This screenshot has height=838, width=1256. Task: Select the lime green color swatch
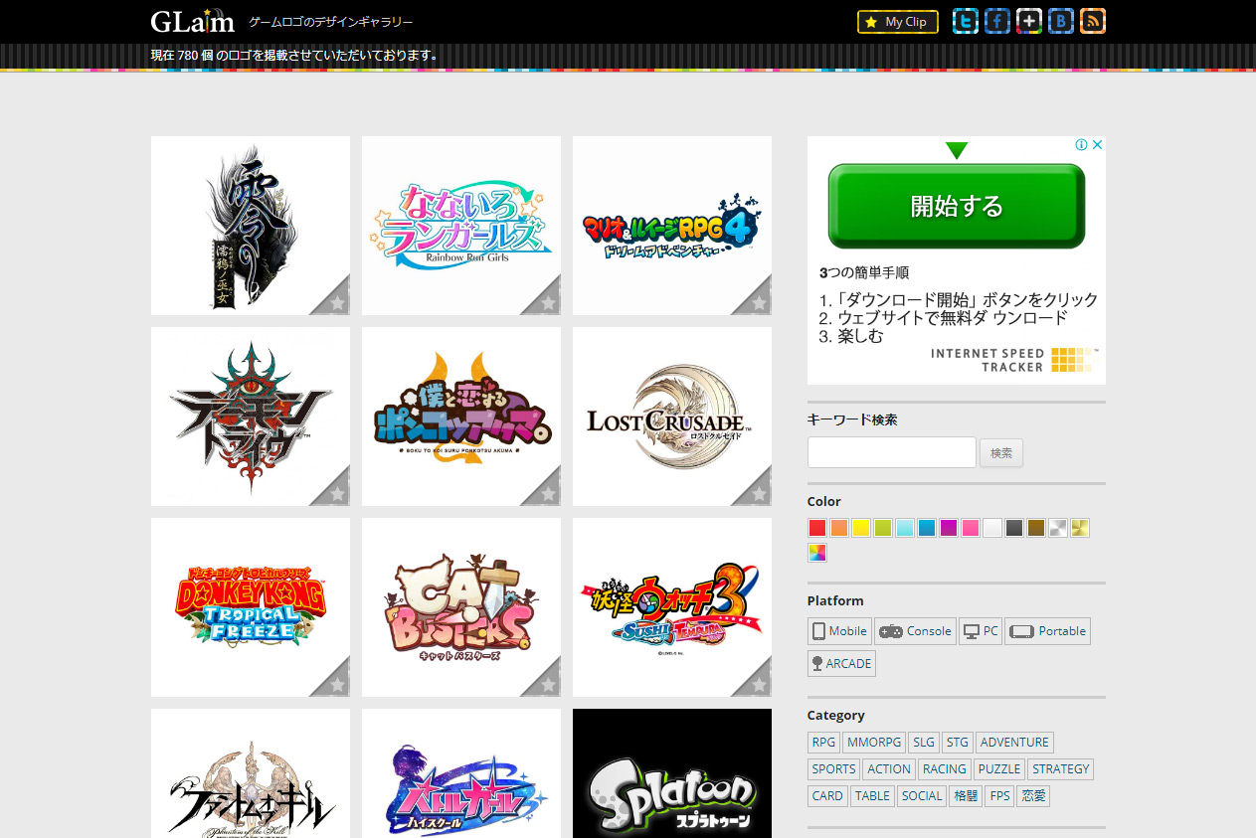[883, 528]
